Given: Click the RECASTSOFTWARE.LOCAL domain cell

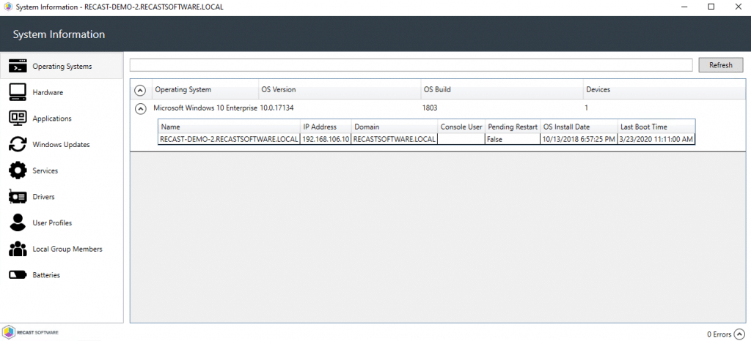Looking at the screenshot, I should click(395, 139).
